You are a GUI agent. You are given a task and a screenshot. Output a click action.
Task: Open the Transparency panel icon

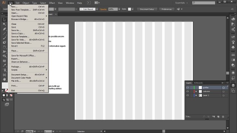coord(233,65)
